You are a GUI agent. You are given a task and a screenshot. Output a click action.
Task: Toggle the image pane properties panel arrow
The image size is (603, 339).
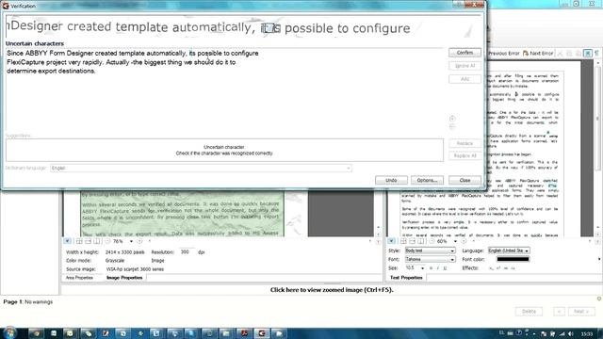[x=67, y=241]
